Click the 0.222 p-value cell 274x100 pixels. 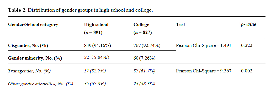[x=247, y=46]
